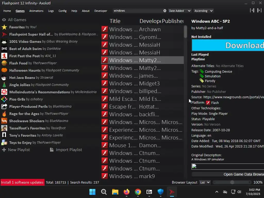Screen dimensions: 264x198
Task: Select the Halloween Haunts pumpkin icon
Action: click(x=4, y=70)
